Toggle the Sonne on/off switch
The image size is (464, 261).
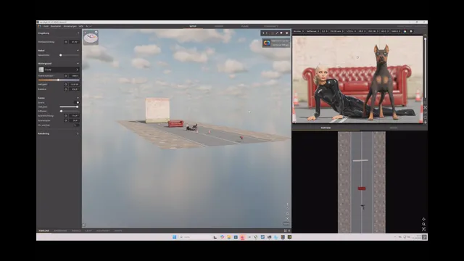(76, 103)
